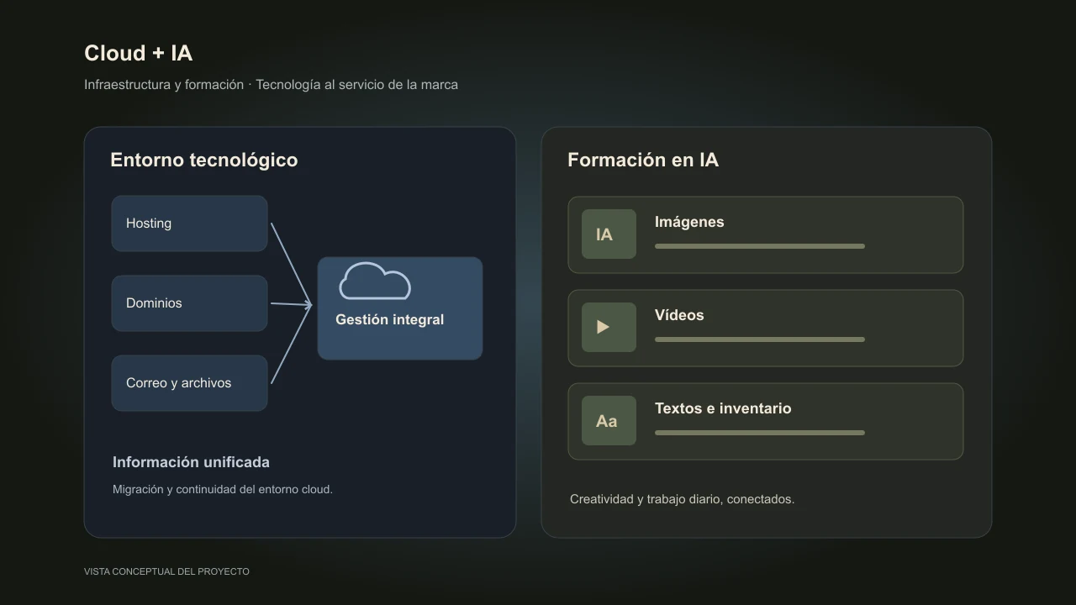Image resolution: width=1076 pixels, height=605 pixels.
Task: Click the Aa icon beside Textos e inventario
Action: pyautogui.click(x=609, y=421)
